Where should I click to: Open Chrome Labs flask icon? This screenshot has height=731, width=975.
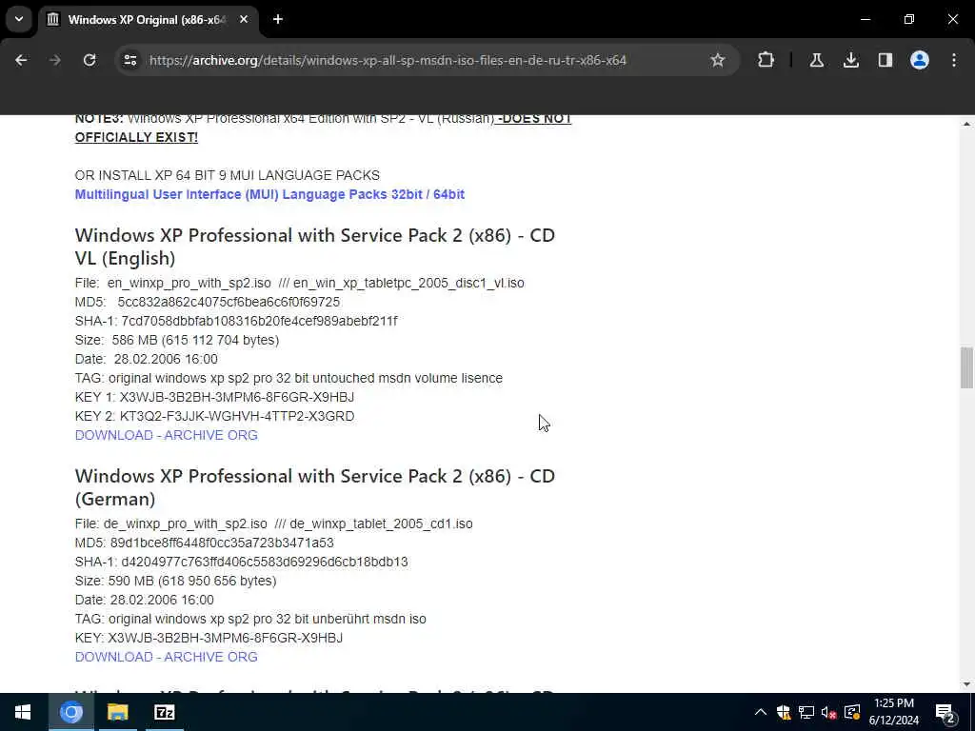816,60
